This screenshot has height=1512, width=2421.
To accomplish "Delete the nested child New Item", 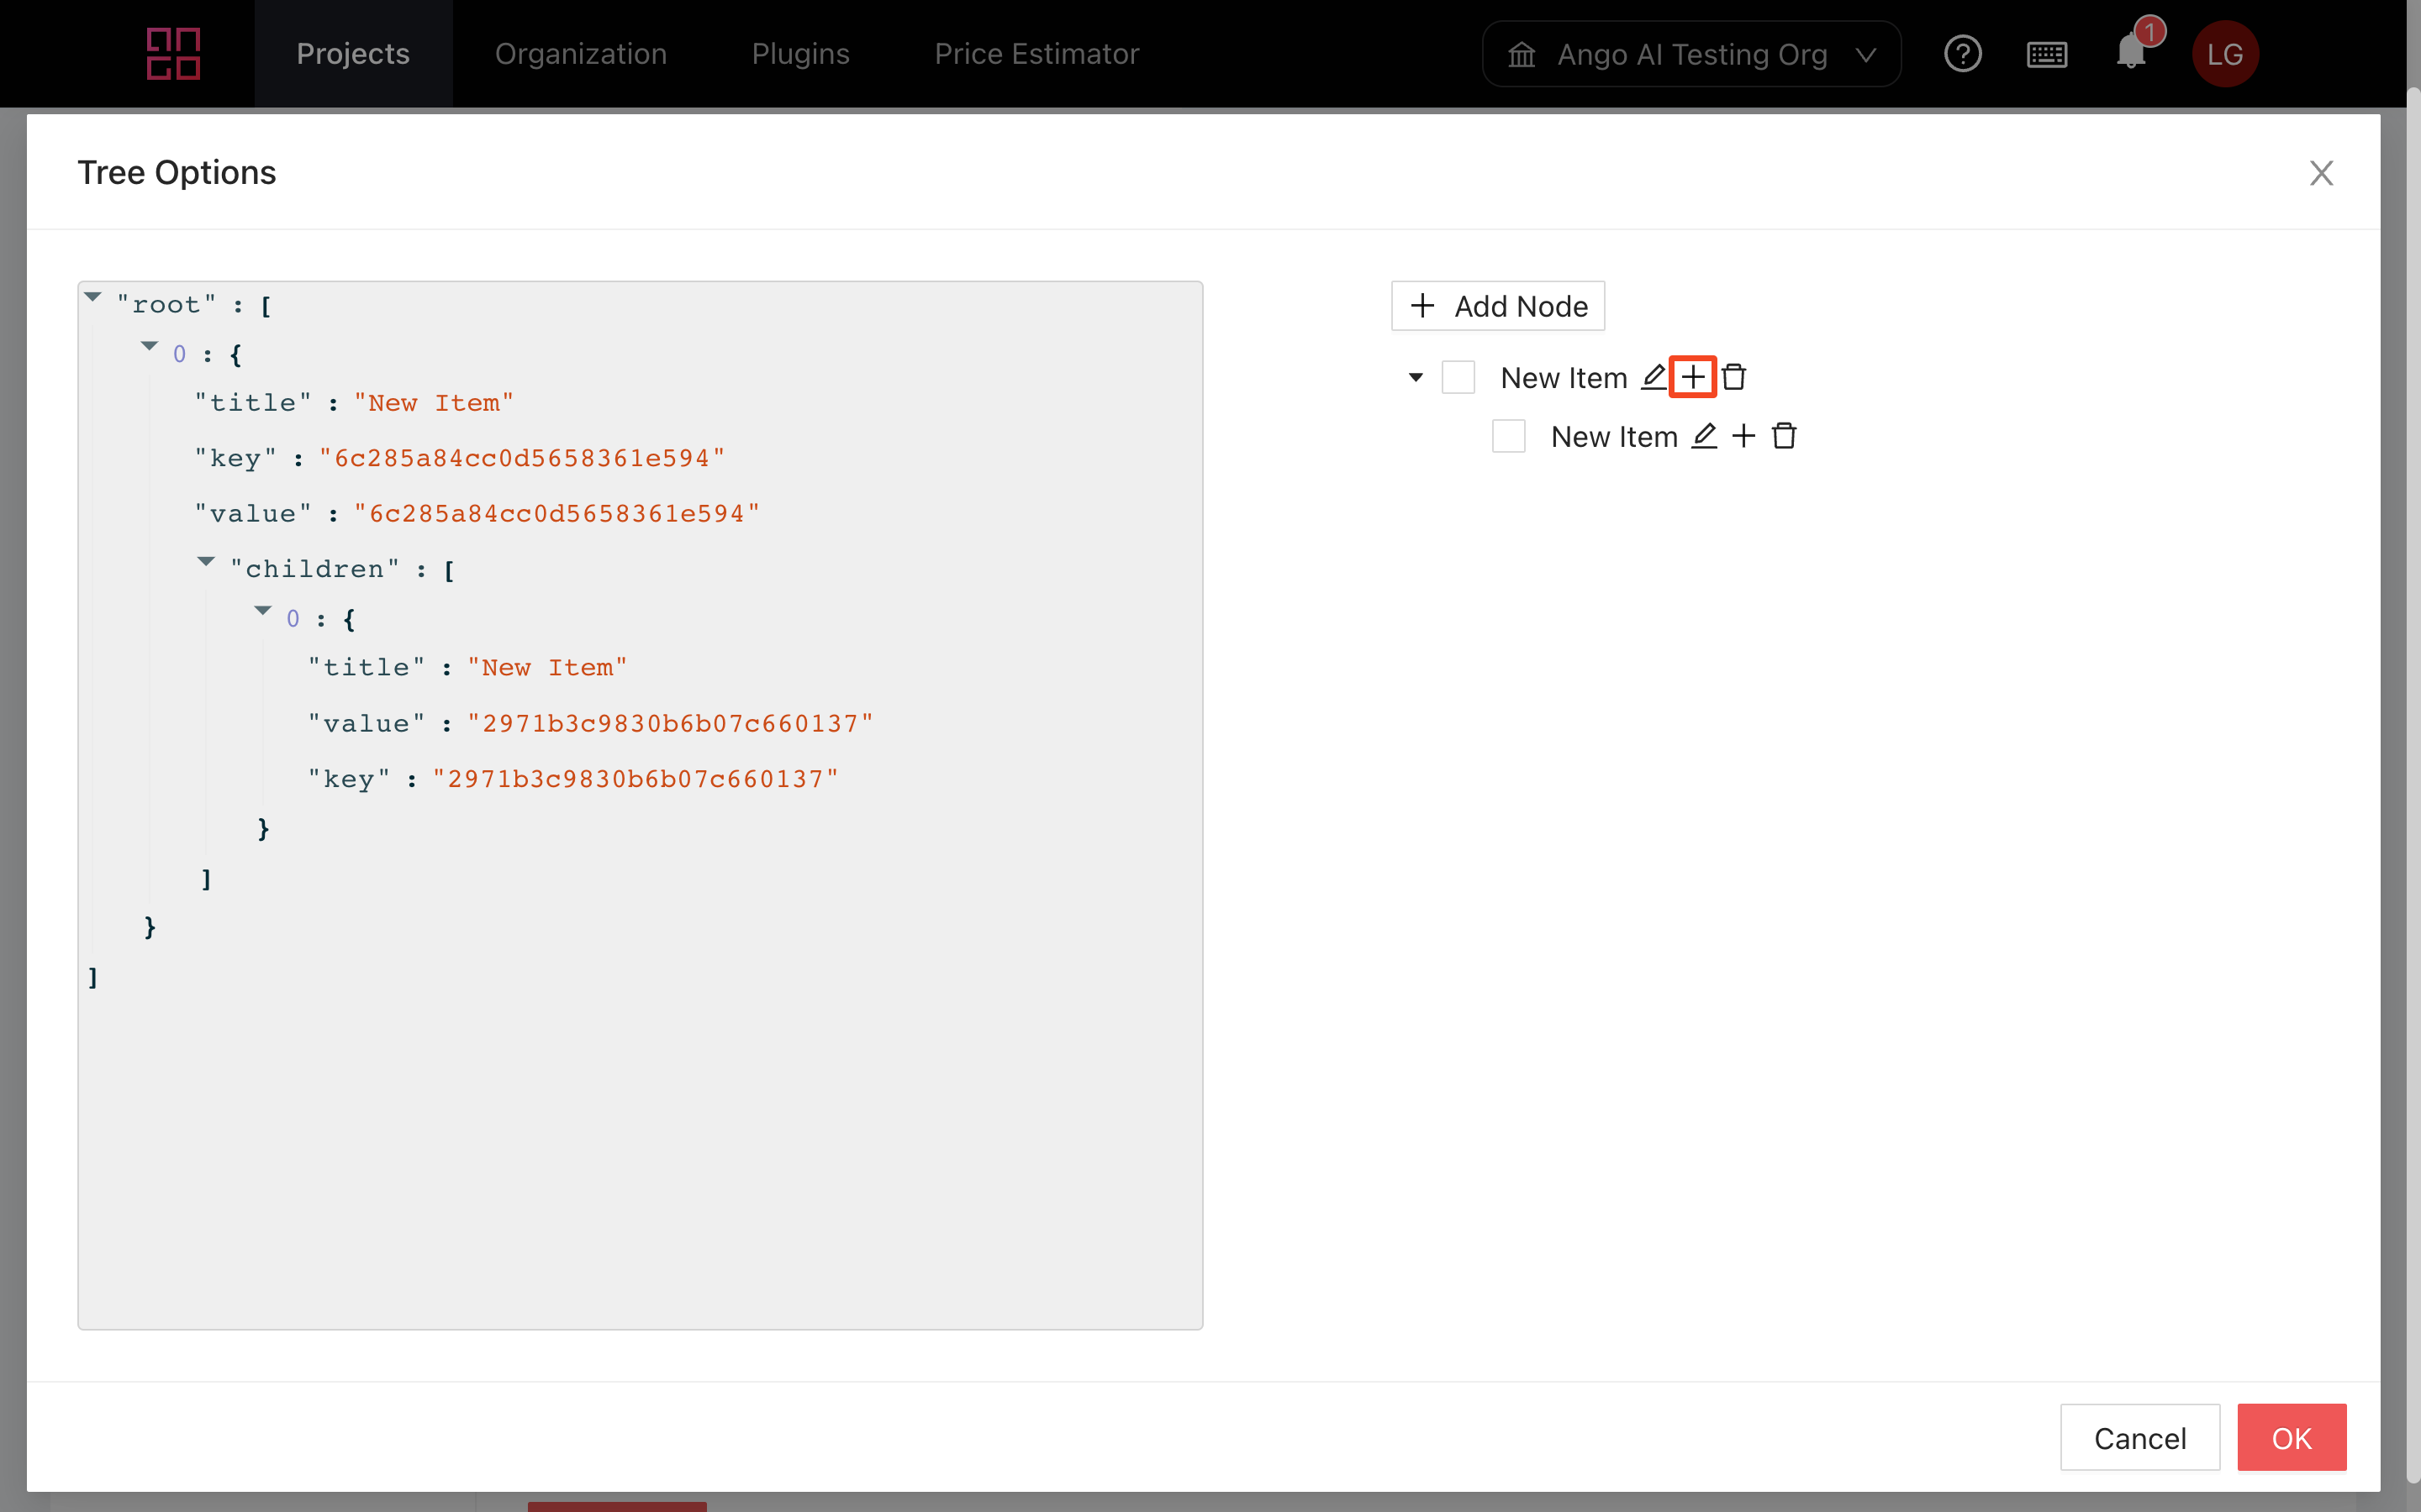I will [x=1784, y=436].
